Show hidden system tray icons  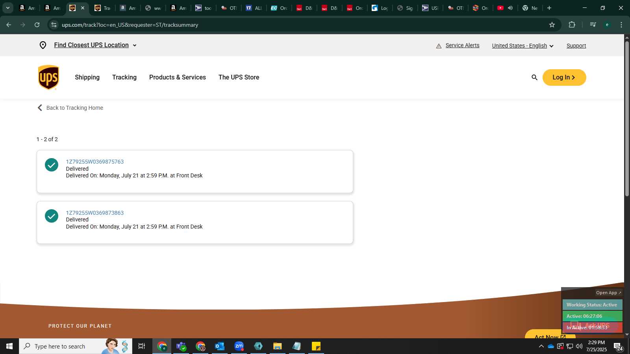pyautogui.click(x=541, y=346)
